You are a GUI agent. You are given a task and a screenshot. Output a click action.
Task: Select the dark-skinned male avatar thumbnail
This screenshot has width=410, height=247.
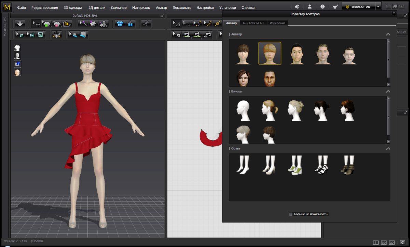click(x=269, y=78)
